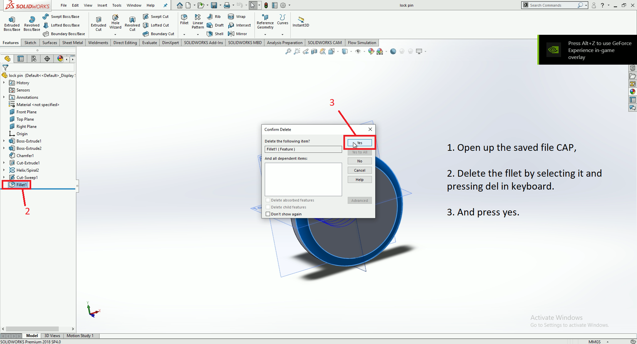Toggle Instant3D mode

[x=301, y=22]
